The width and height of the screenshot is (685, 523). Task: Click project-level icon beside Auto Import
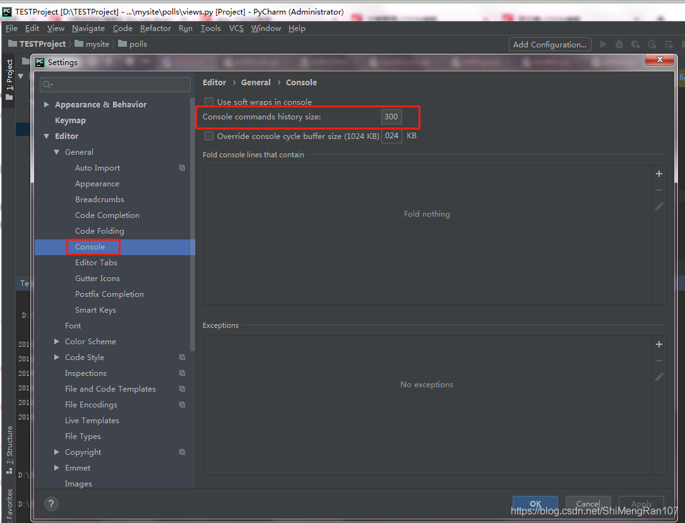click(182, 168)
